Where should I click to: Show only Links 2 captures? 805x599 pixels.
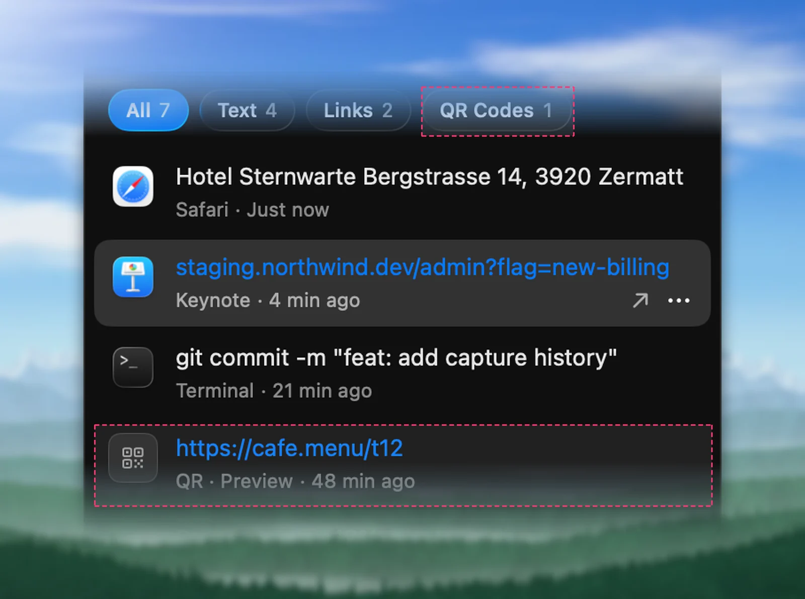pos(358,110)
